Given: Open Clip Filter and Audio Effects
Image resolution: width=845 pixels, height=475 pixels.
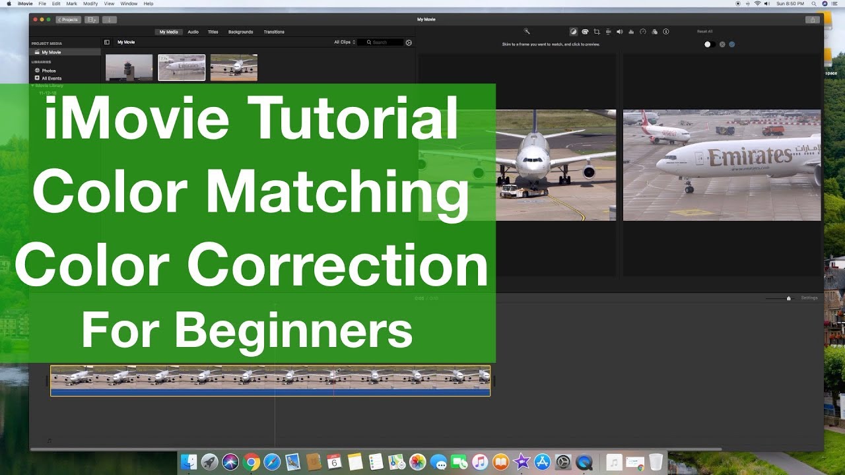Looking at the screenshot, I should pyautogui.click(x=654, y=31).
